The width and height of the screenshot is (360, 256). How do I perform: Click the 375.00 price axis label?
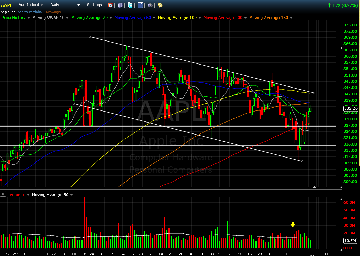(350, 25)
